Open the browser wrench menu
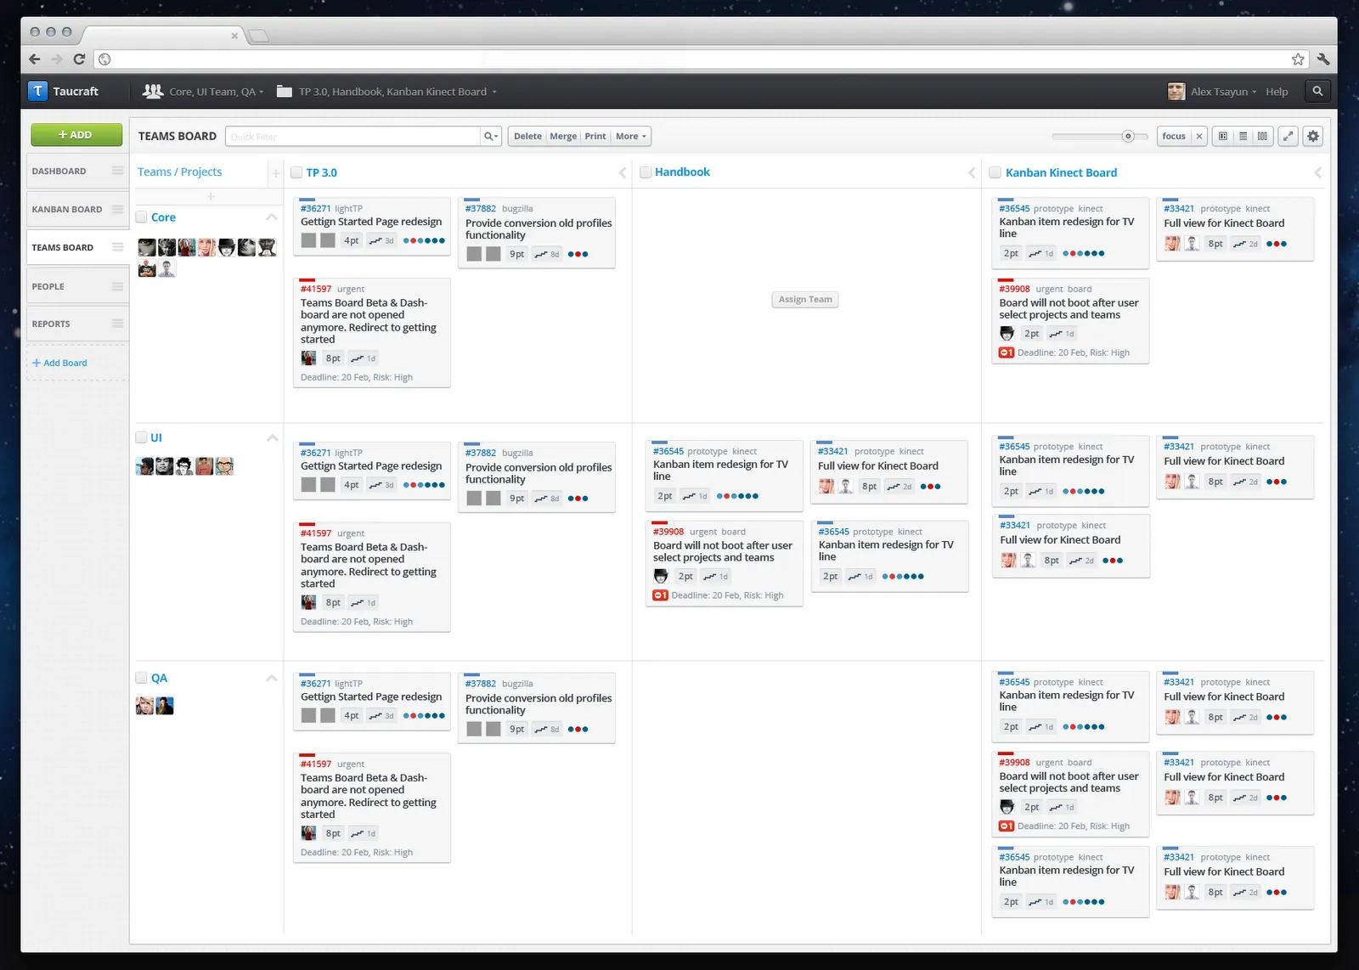The width and height of the screenshot is (1359, 970). (x=1323, y=59)
